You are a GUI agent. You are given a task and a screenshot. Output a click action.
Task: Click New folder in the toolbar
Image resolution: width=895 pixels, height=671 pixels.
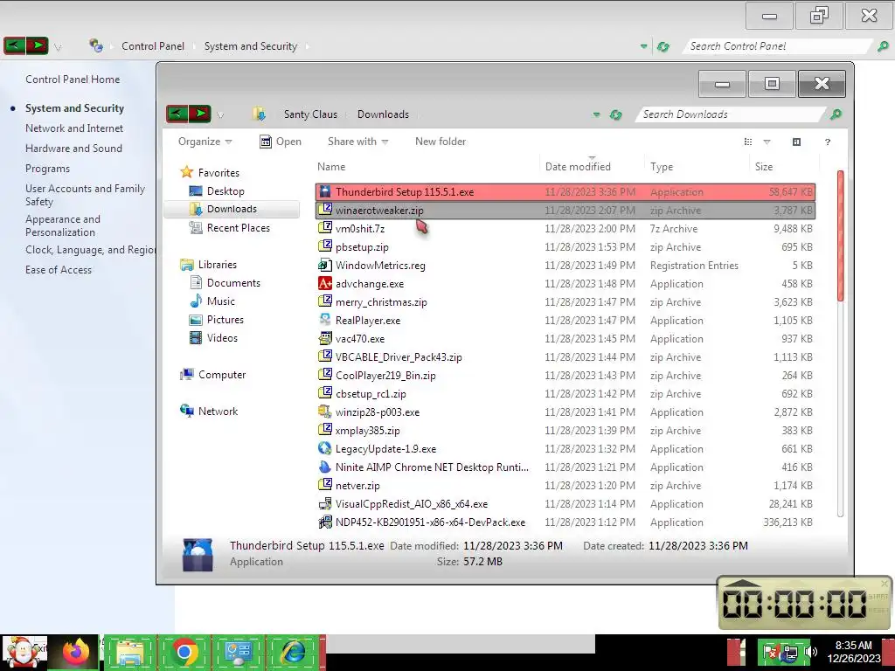(x=441, y=142)
